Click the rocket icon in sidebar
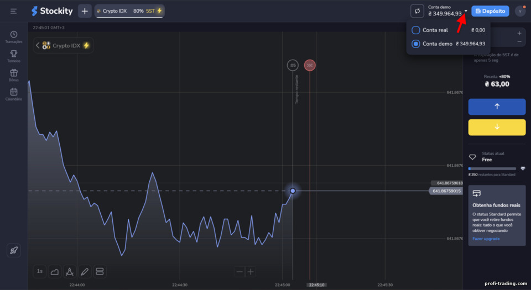This screenshot has width=531, height=290. pyautogui.click(x=13, y=250)
